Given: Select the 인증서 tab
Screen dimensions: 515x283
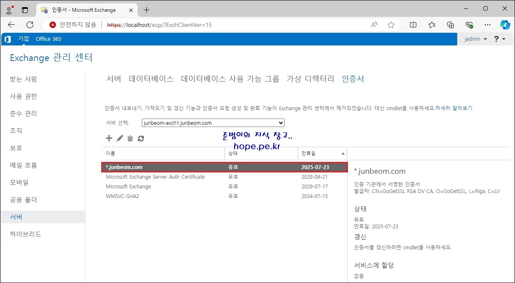Looking at the screenshot, I should click(353, 79).
